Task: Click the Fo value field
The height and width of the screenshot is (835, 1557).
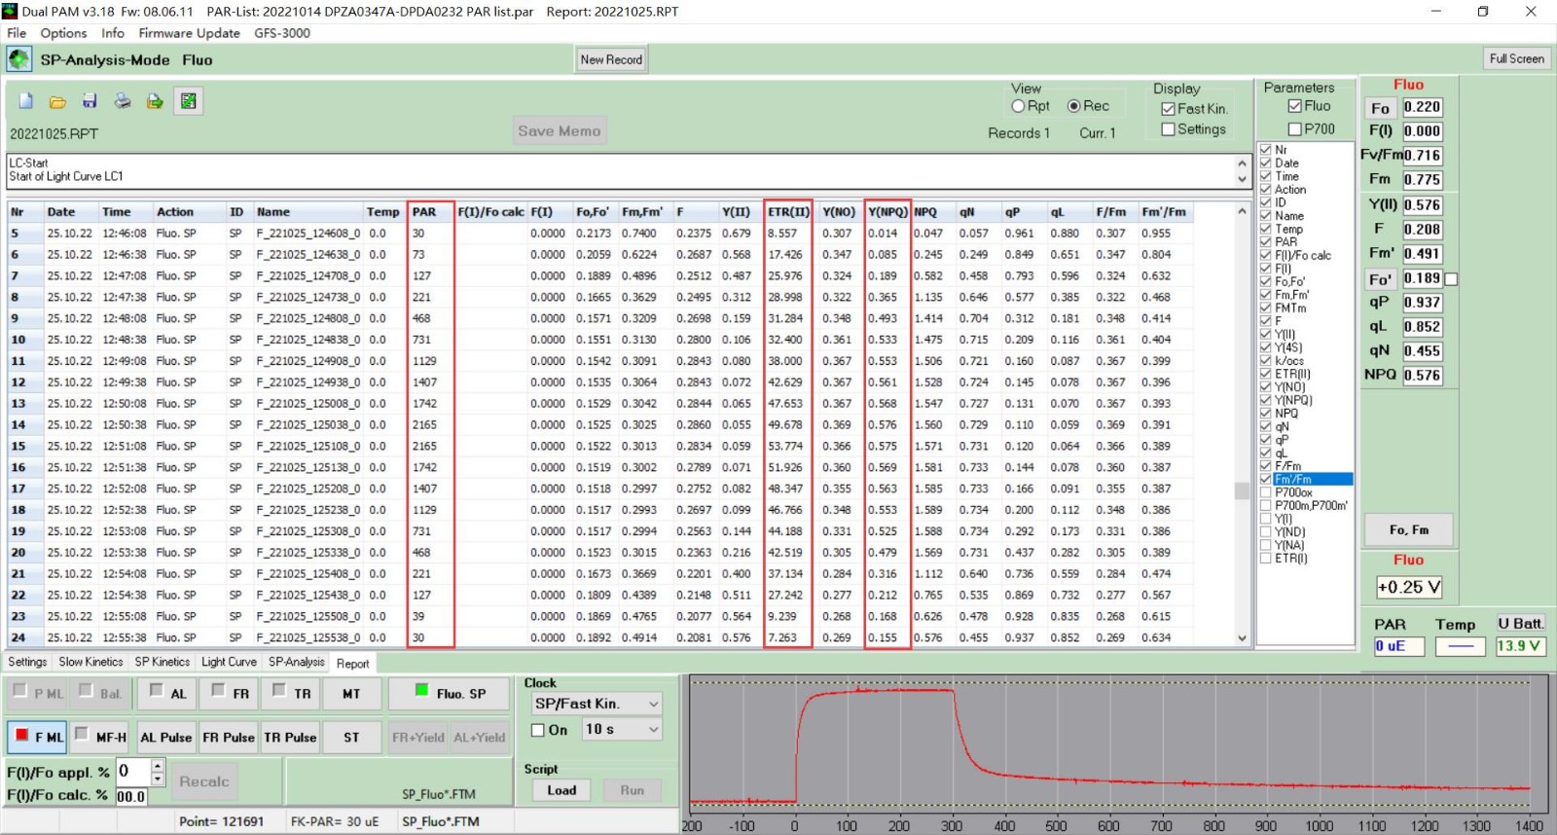Action: pos(1422,108)
